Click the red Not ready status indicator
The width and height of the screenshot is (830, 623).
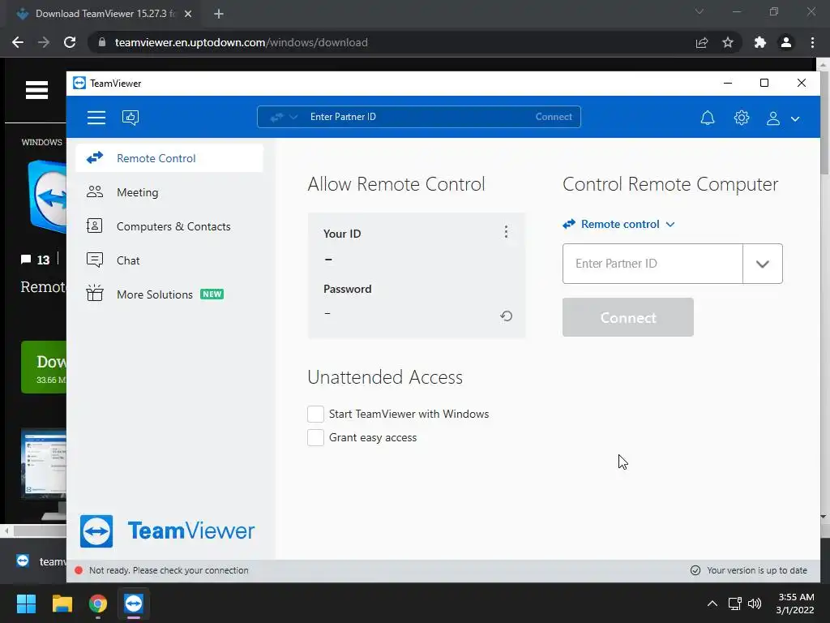tap(79, 570)
